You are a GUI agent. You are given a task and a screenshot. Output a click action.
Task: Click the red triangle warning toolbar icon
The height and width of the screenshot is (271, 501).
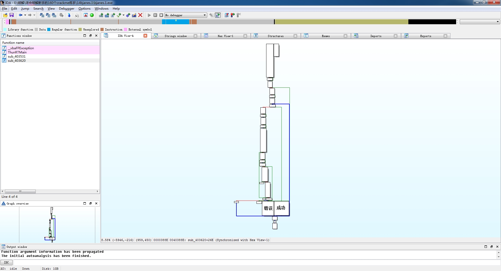coord(86,15)
